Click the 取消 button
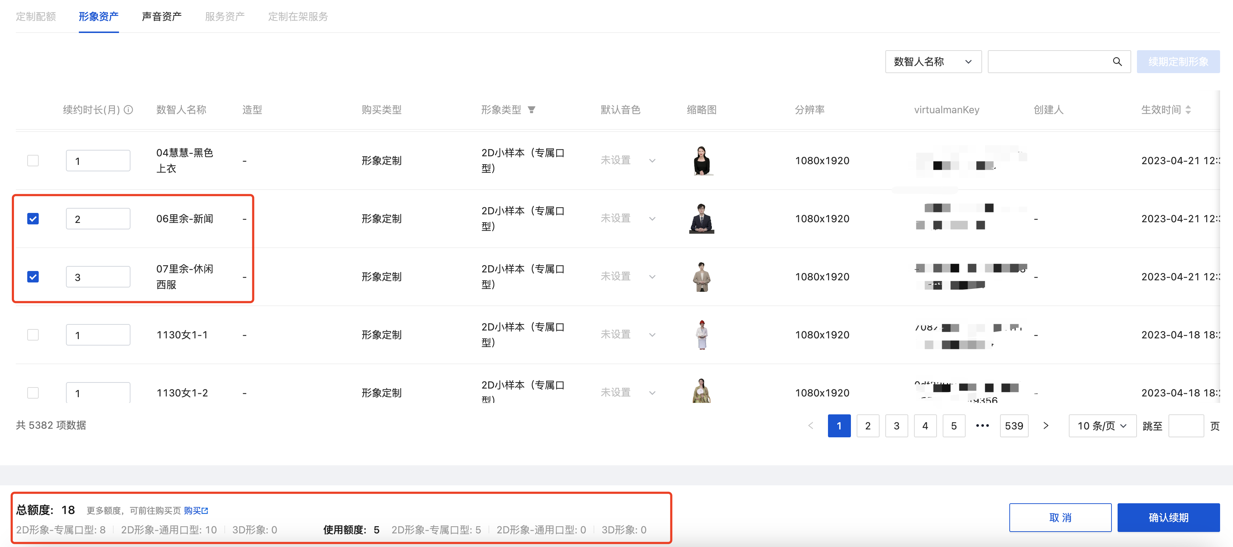 tap(1060, 517)
